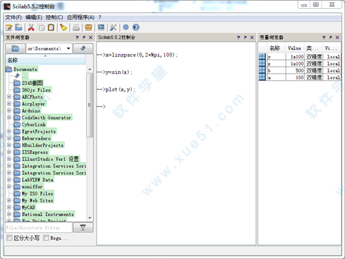Viewport: 345px width, 259px height.
Task: Click file tree scroll down arrow
Action: (x=90, y=218)
